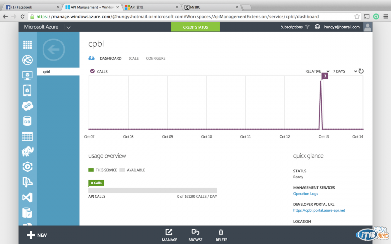391x244 pixels.
Task: Open the Operation Logs link
Action: tap(305, 193)
